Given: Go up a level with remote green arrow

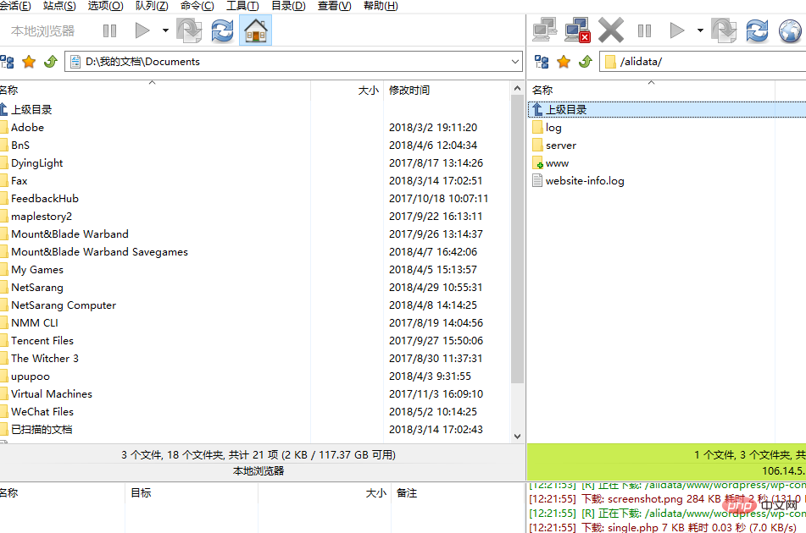Looking at the screenshot, I should (586, 62).
